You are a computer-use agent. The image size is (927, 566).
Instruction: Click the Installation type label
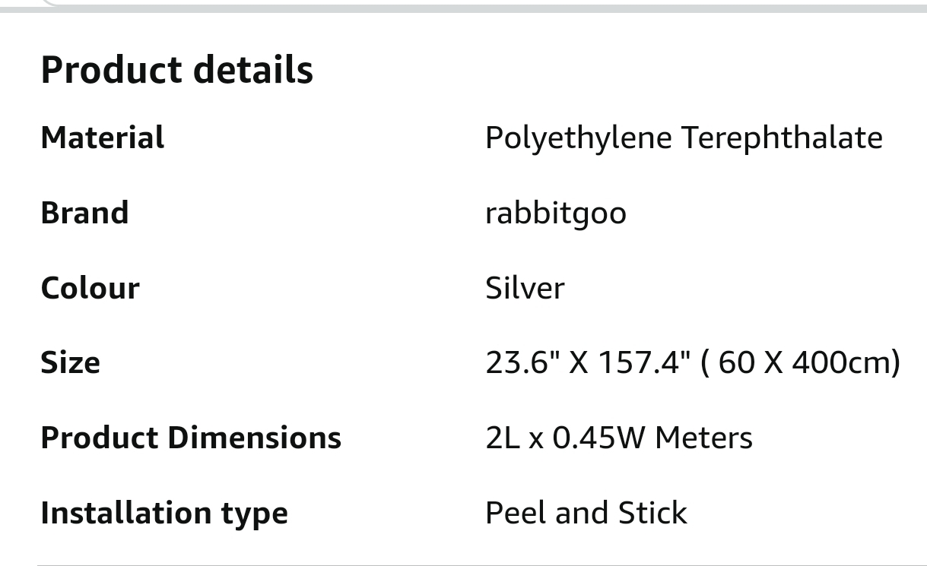point(164,513)
